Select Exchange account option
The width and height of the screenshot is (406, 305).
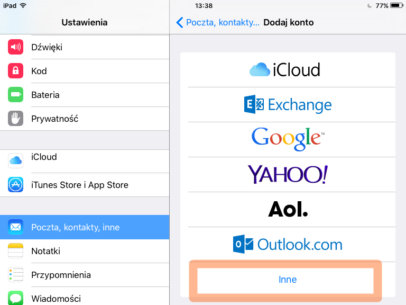tap(288, 105)
